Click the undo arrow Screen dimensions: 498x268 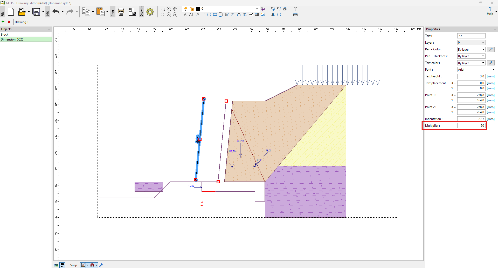(x=56, y=12)
